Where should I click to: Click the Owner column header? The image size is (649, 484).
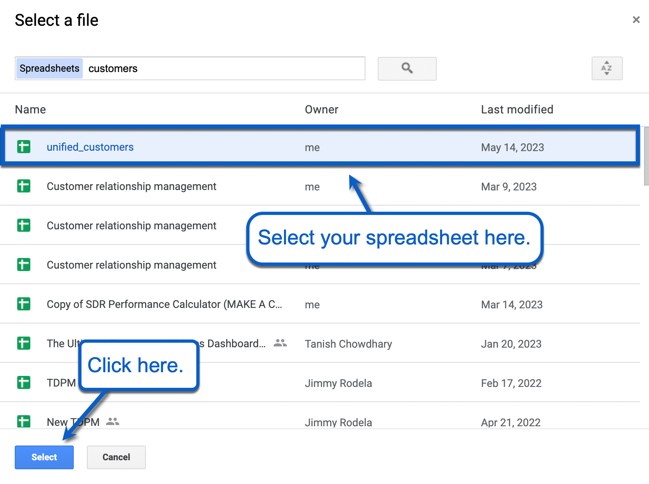[321, 109]
